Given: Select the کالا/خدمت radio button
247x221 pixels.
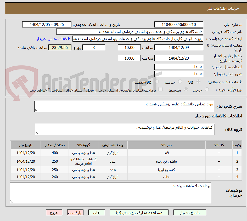Looking at the screenshot, I should pyautogui.click(x=157, y=82).
